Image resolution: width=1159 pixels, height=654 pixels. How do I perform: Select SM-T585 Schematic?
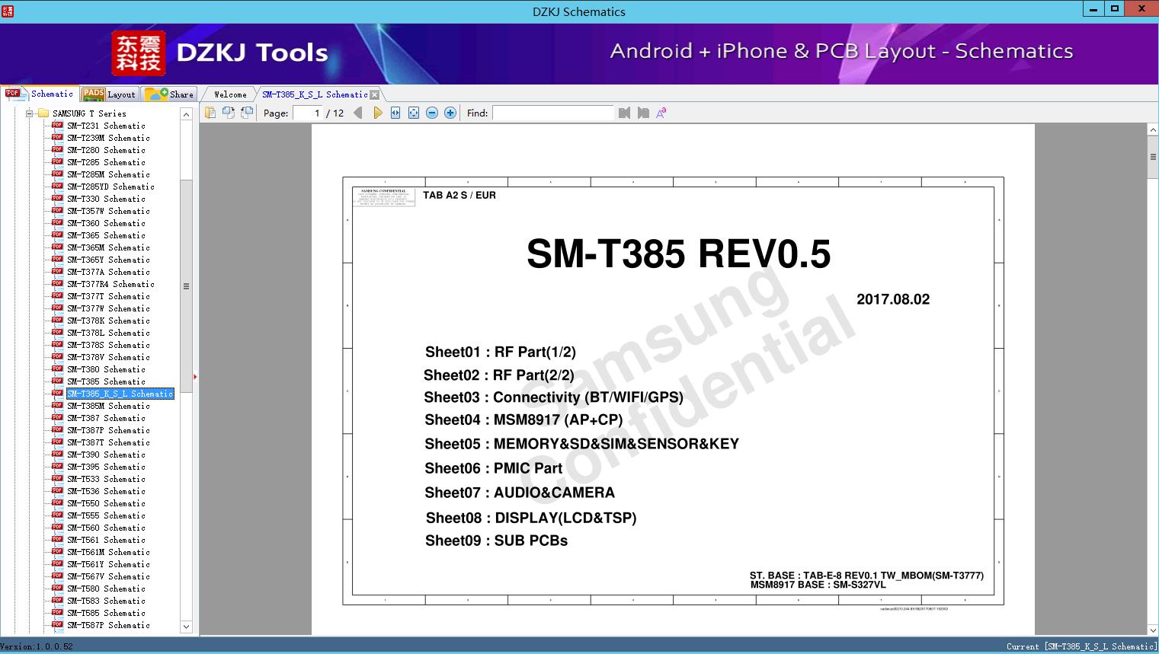pos(106,613)
